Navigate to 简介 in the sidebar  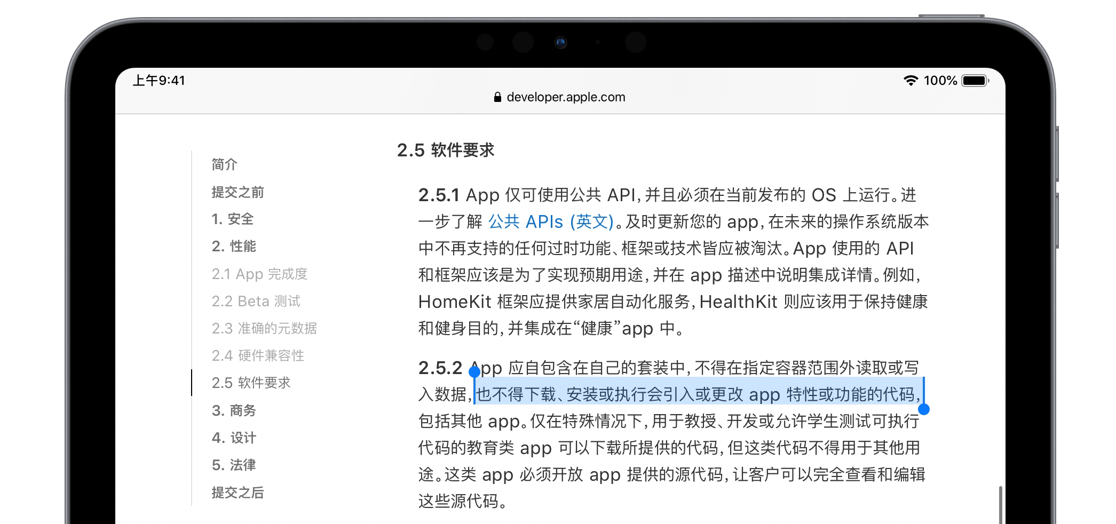pyautogui.click(x=224, y=165)
